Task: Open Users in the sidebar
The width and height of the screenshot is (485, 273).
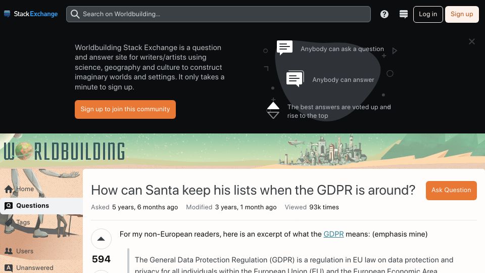Action: click(x=41, y=251)
